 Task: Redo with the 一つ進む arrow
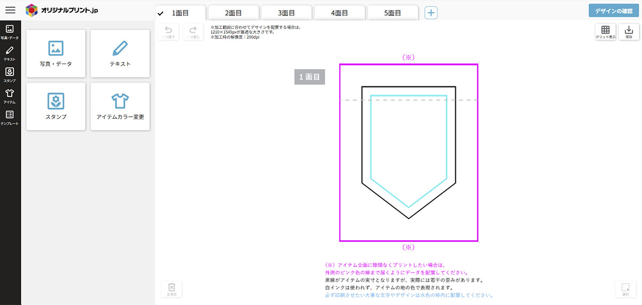click(x=193, y=32)
